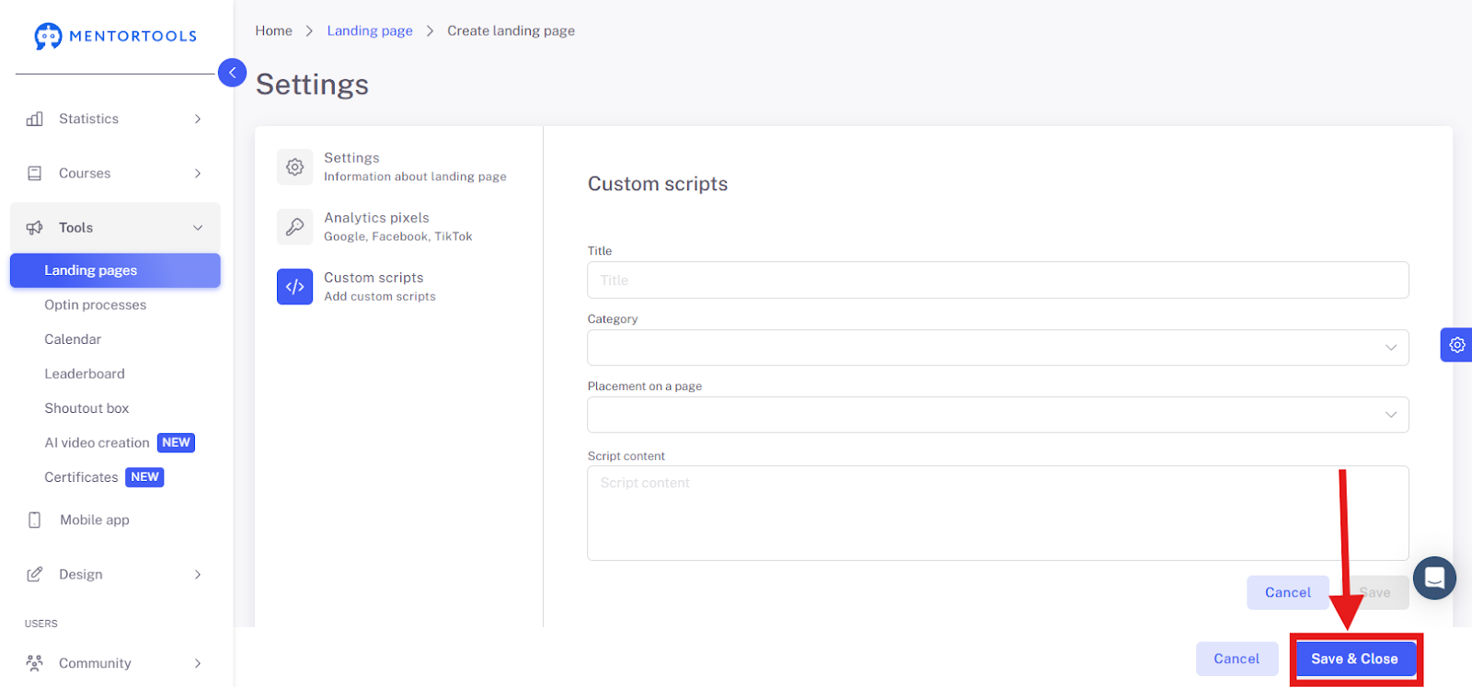Collapse the sidebar with the round arrow button

(x=232, y=73)
